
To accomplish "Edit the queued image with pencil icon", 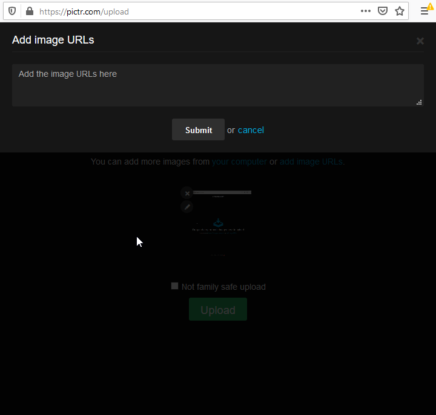I will (x=187, y=207).
